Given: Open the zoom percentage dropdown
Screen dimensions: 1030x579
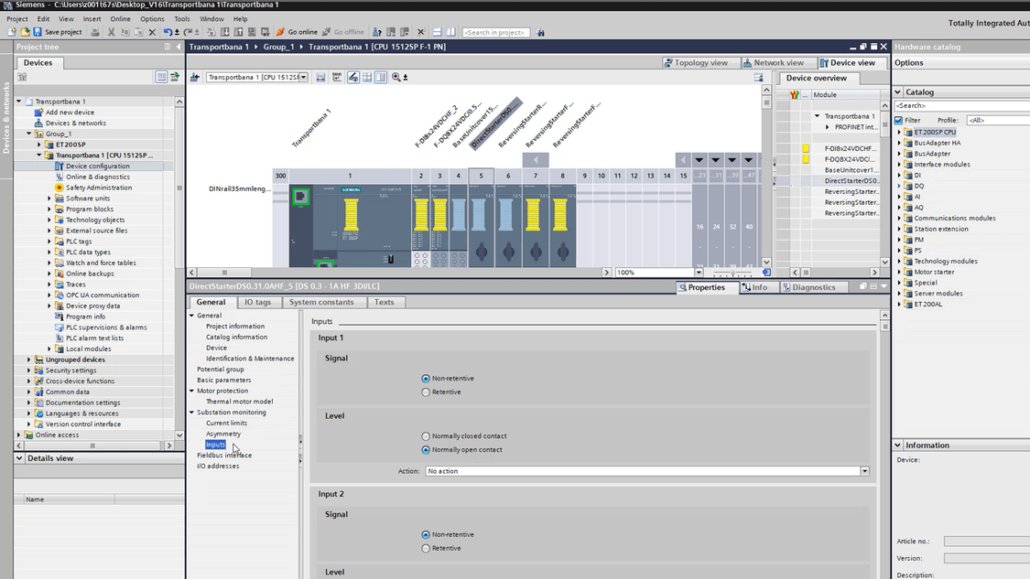Looking at the screenshot, I should (699, 272).
